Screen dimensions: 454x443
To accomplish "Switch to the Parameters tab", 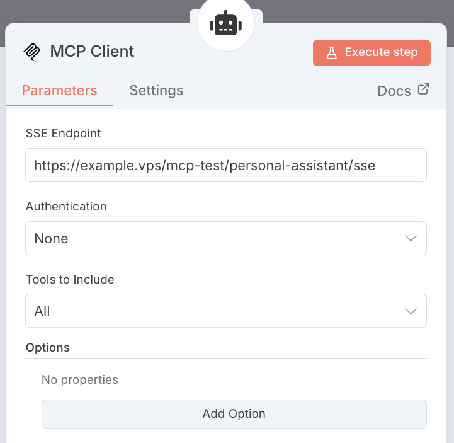I will tap(59, 91).
